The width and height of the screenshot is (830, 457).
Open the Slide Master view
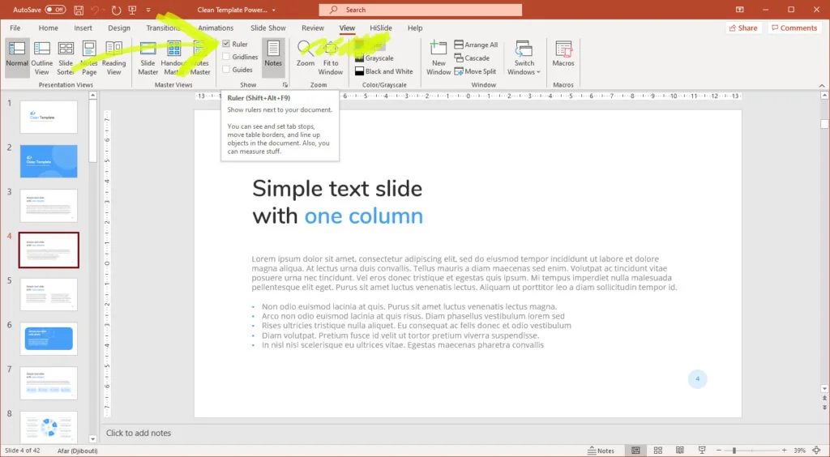[x=148, y=58]
